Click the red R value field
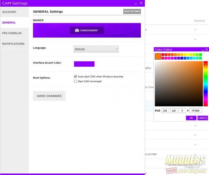 165,111
